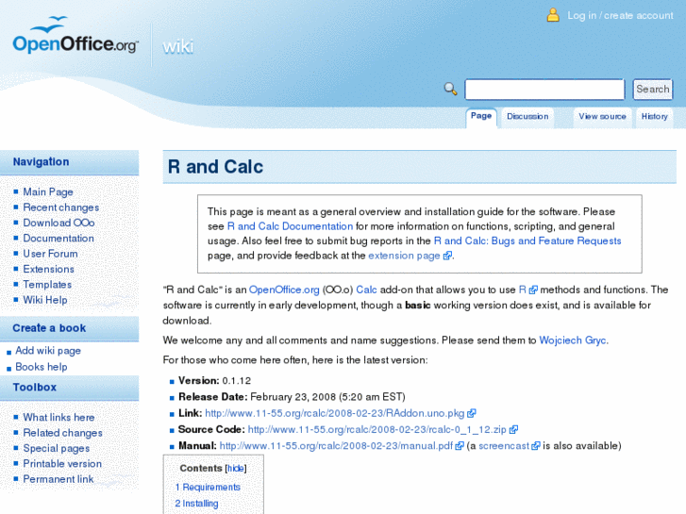
Task: Click the magnifying glass search icon
Action: click(x=450, y=89)
